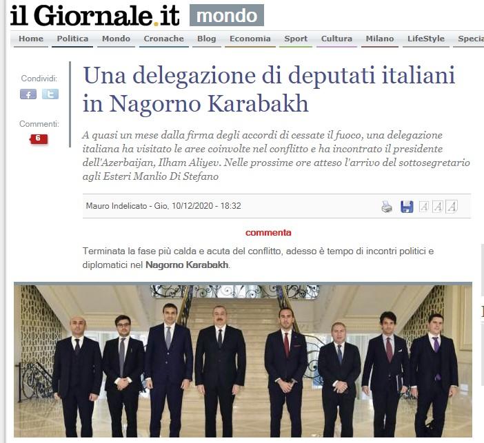Save article with the floppy disk icon

click(407, 207)
